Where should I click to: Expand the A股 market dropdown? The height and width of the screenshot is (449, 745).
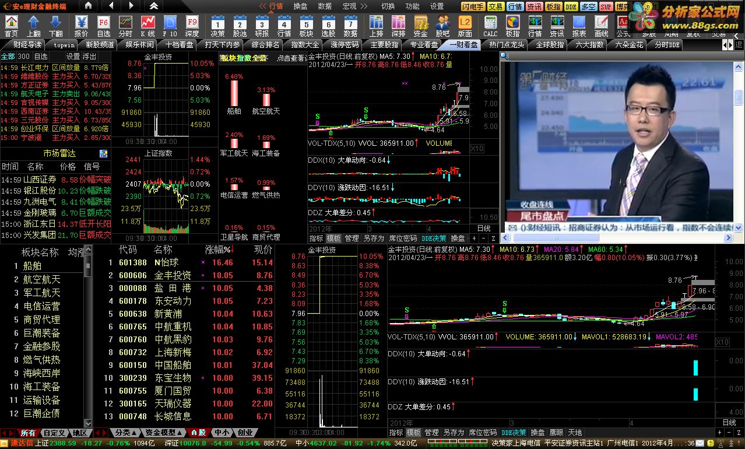click(198, 433)
